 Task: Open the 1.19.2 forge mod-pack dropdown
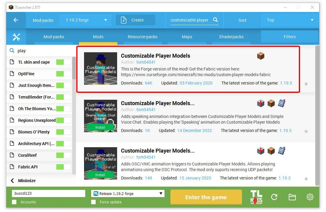[x=86, y=20]
